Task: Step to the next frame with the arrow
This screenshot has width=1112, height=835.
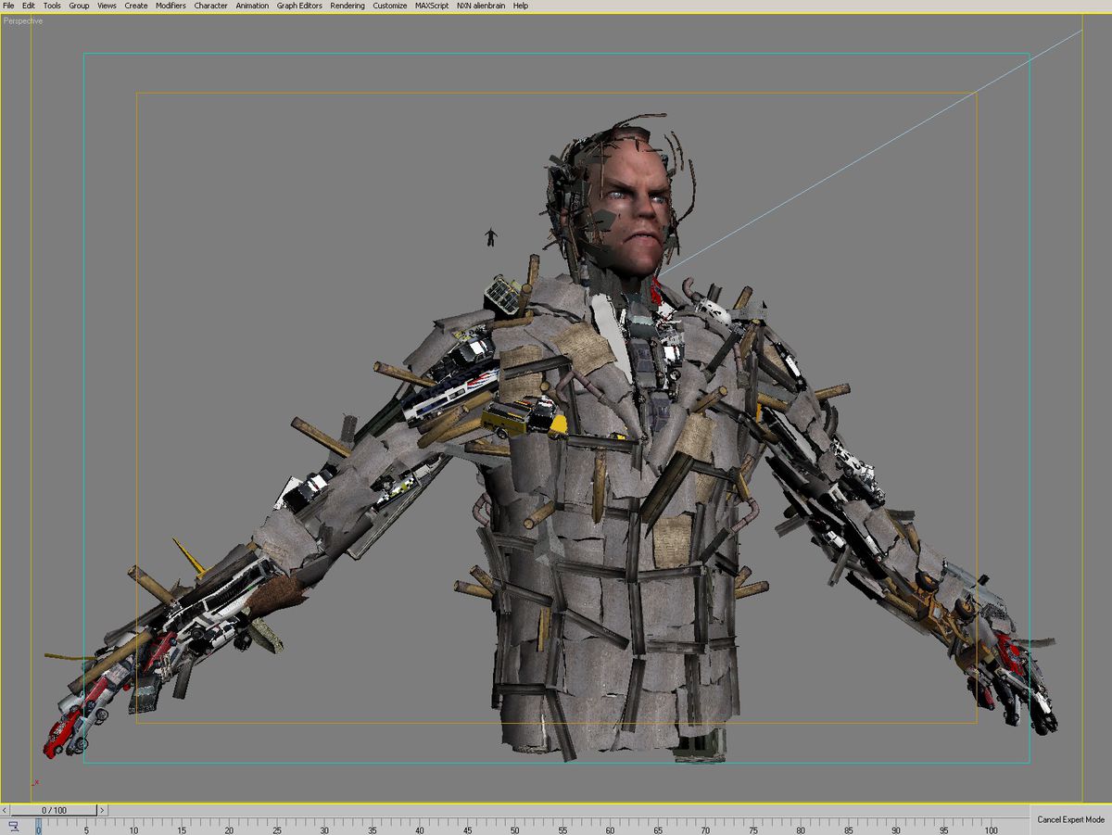Action: click(x=100, y=809)
